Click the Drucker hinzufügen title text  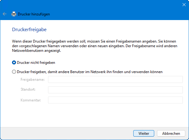click(34, 14)
